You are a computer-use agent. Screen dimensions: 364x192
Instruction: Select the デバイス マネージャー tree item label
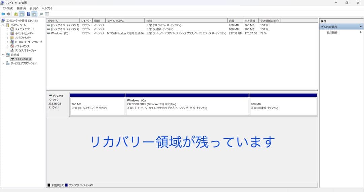(x=26, y=50)
